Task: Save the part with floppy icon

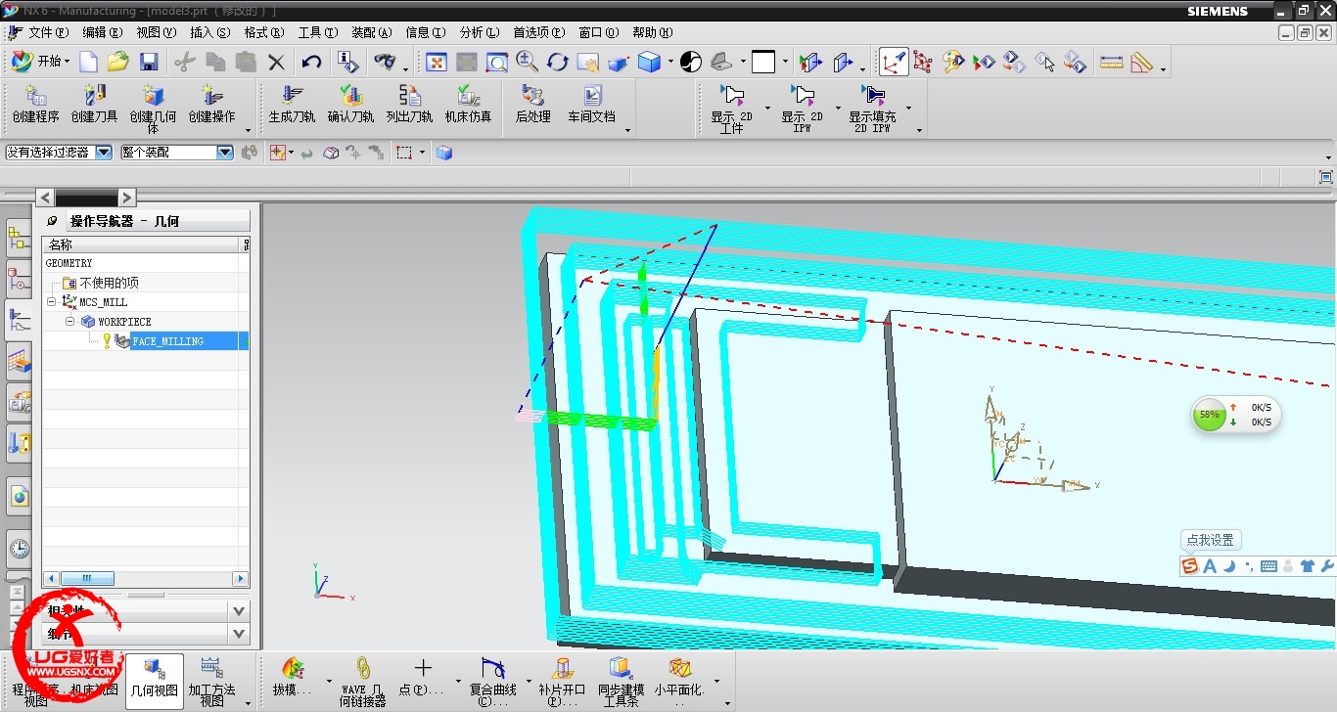Action: (x=149, y=62)
